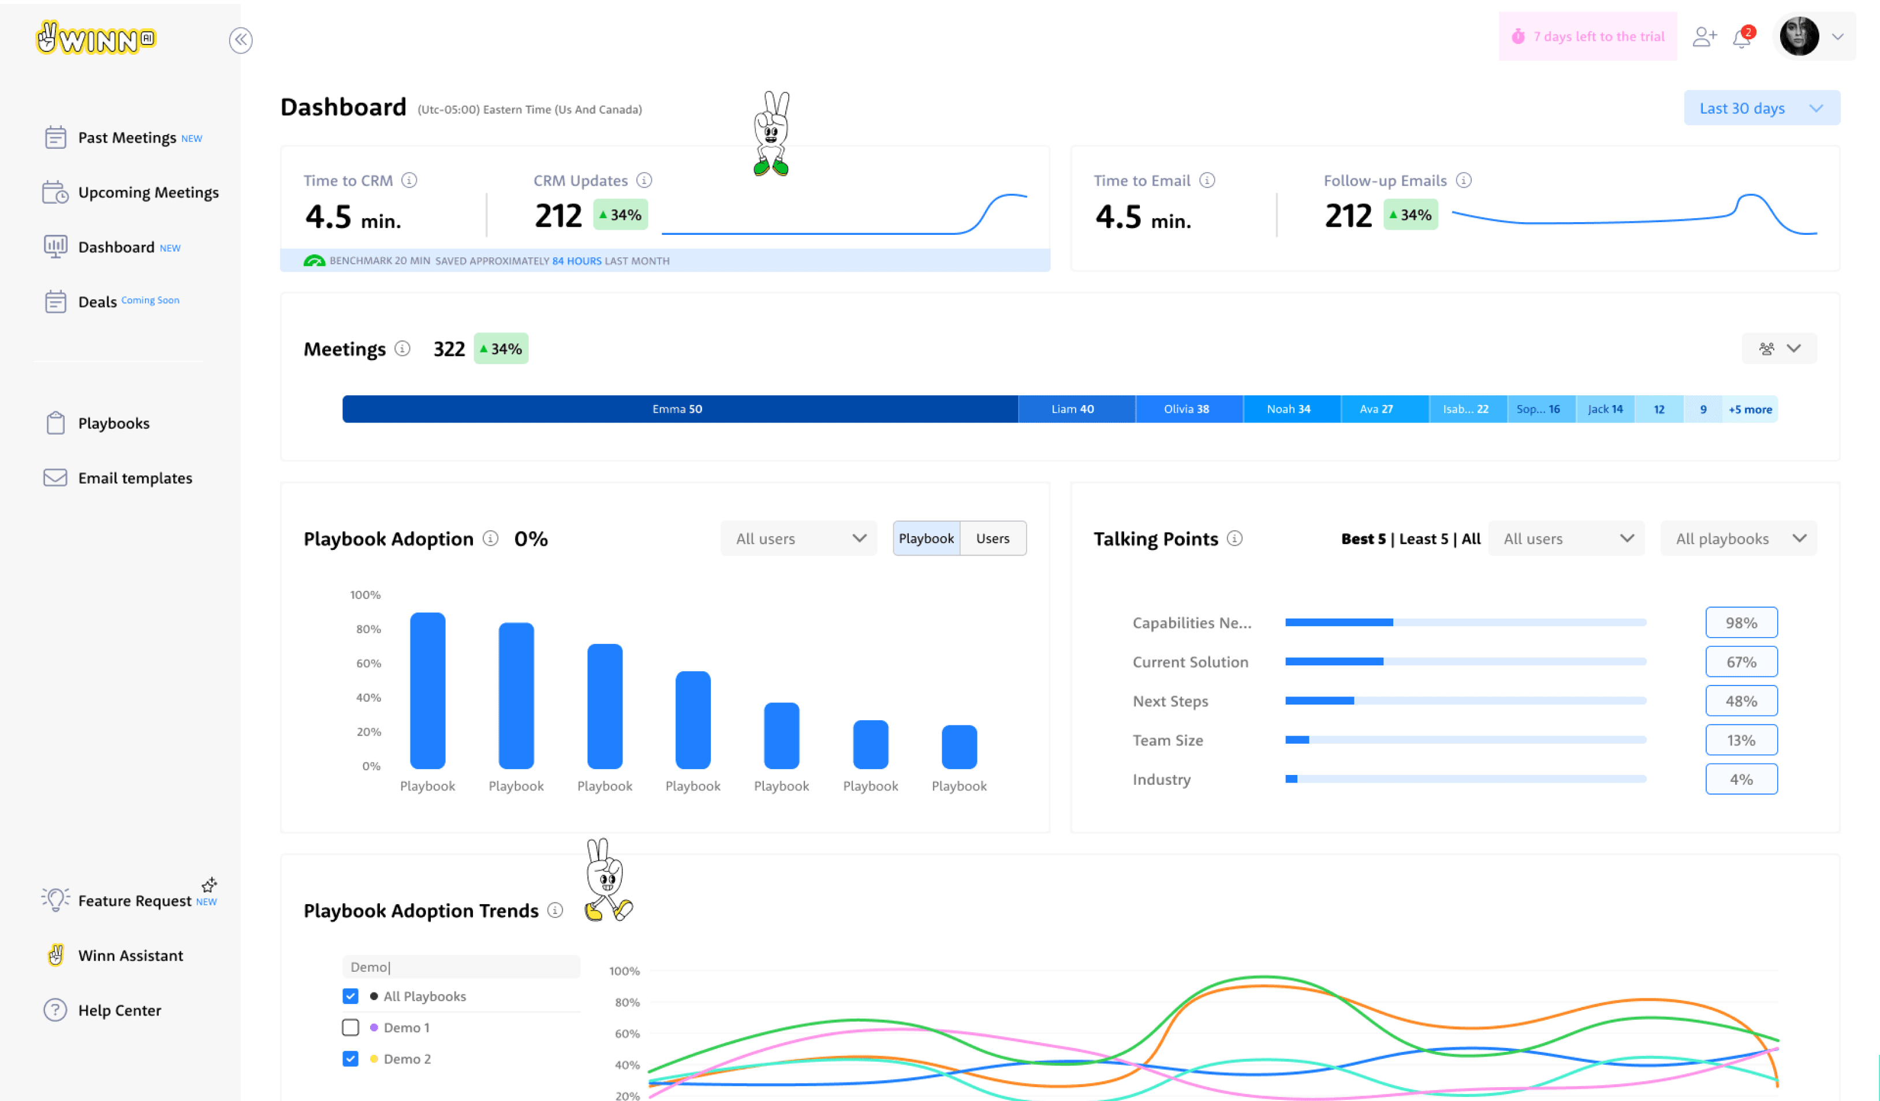Open Past Meetings in the sidebar
Screen dimensions: 1880x1101
pyautogui.click(x=127, y=138)
